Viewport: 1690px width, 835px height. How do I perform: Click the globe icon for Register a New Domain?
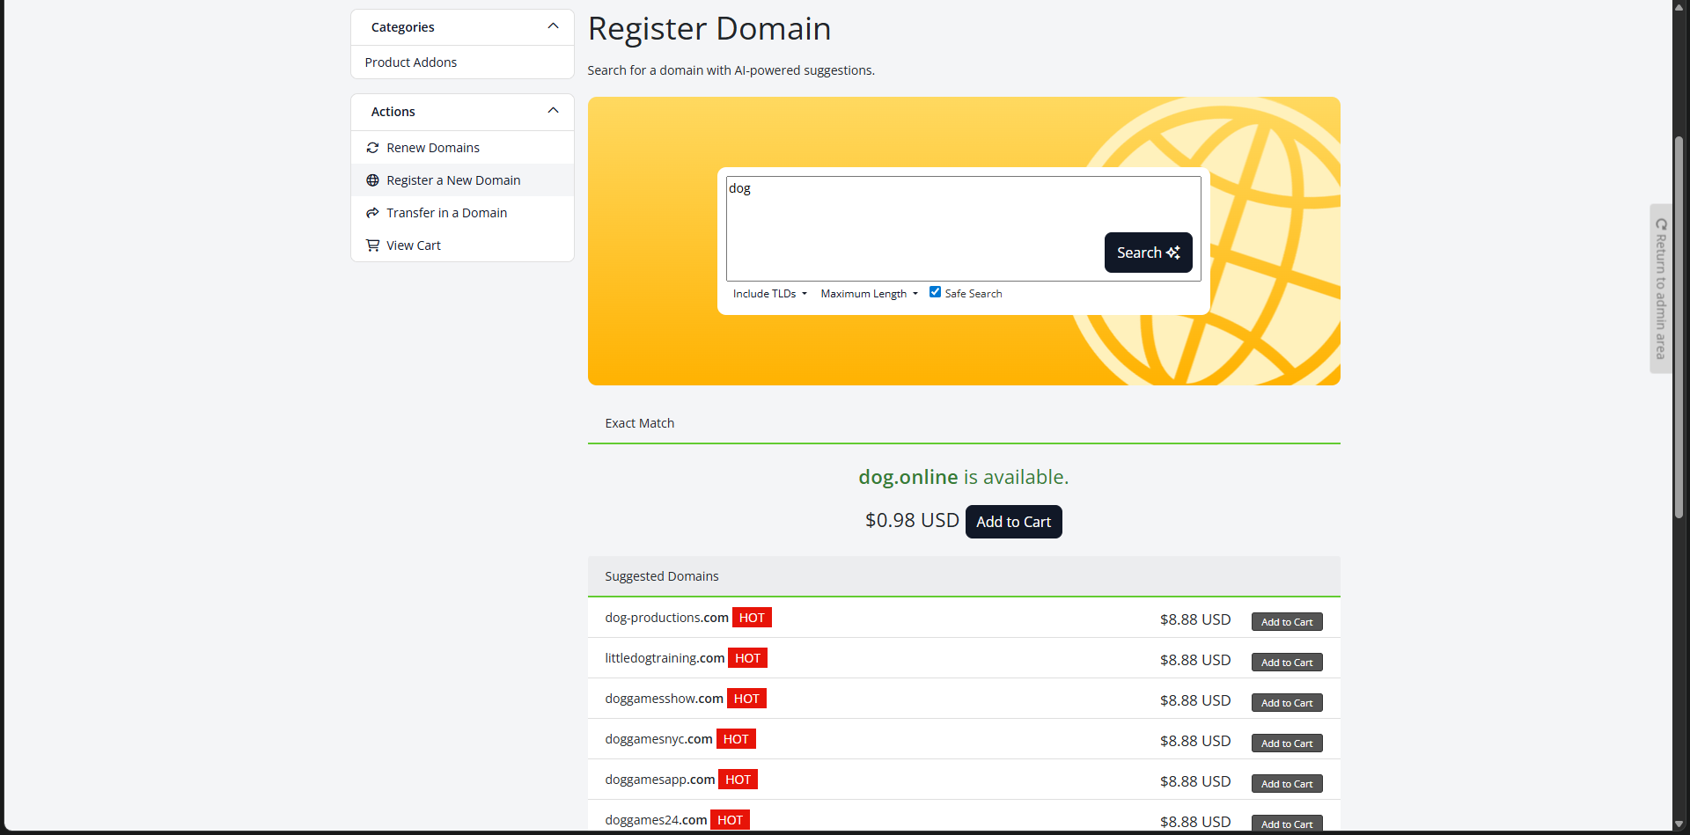tap(372, 180)
